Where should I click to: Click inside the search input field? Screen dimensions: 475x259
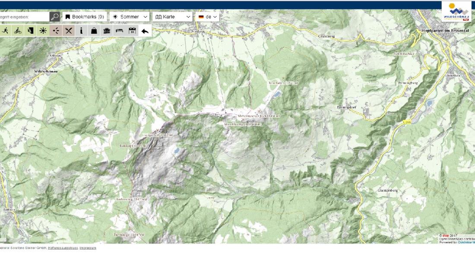(x=24, y=16)
